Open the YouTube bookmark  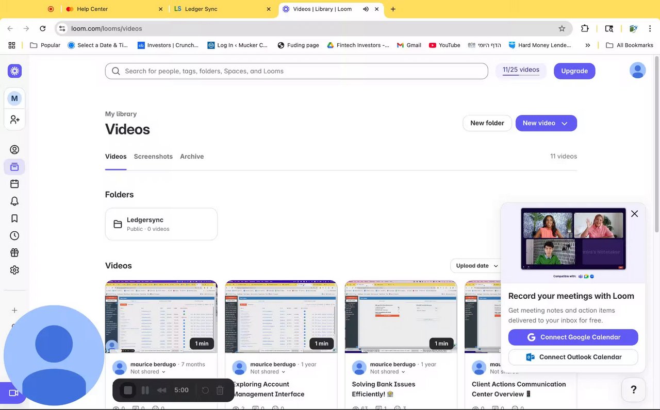tap(444, 45)
